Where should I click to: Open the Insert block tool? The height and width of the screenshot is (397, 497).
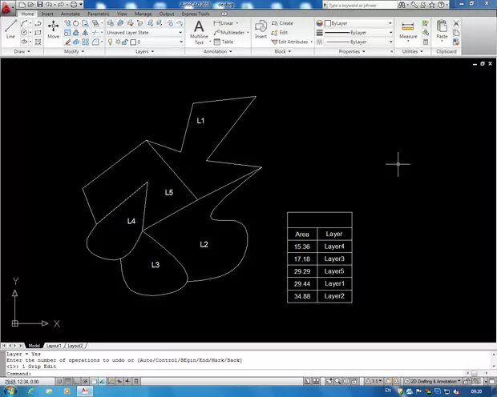point(261,30)
